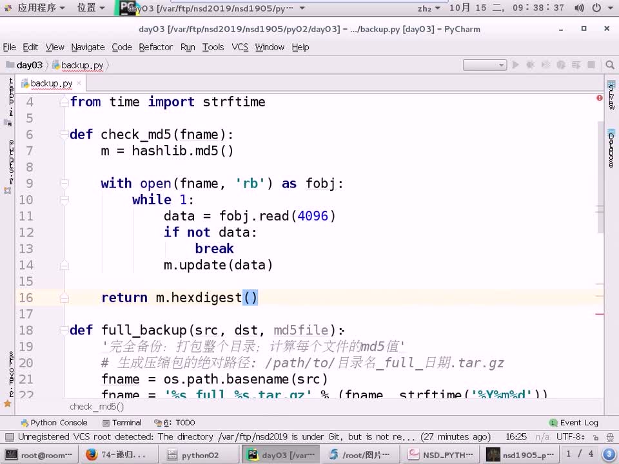619x464 pixels.
Task: Toggle tool window buttons icon in status bar
Action: tap(10, 437)
